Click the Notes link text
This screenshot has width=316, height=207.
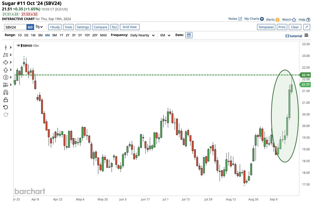pyautogui.click(x=233, y=19)
